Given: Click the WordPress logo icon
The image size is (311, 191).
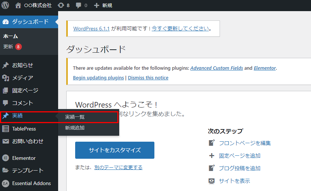Looking at the screenshot, I should click(x=5, y=5).
